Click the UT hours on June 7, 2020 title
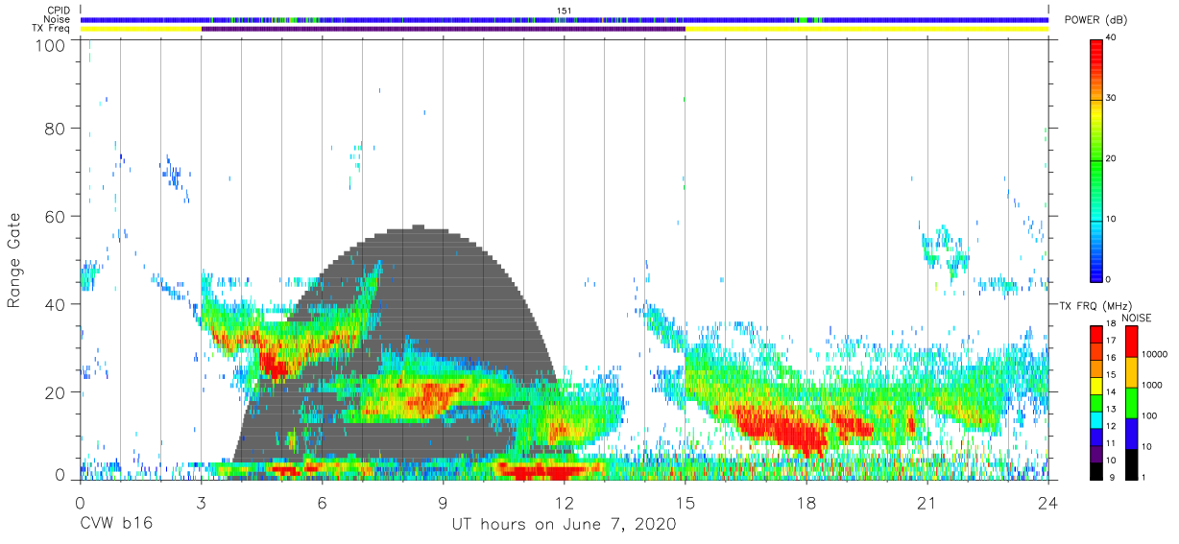The image size is (1179, 544). [x=565, y=524]
